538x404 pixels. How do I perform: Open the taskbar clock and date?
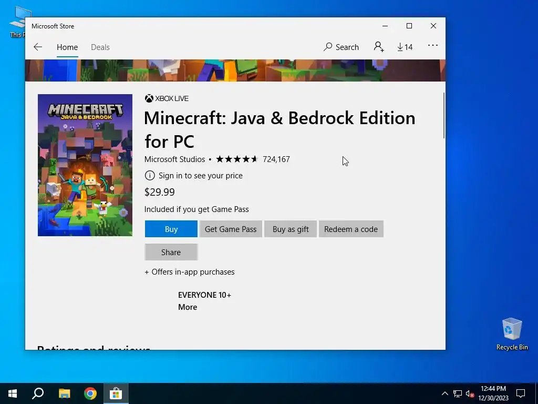click(x=493, y=393)
